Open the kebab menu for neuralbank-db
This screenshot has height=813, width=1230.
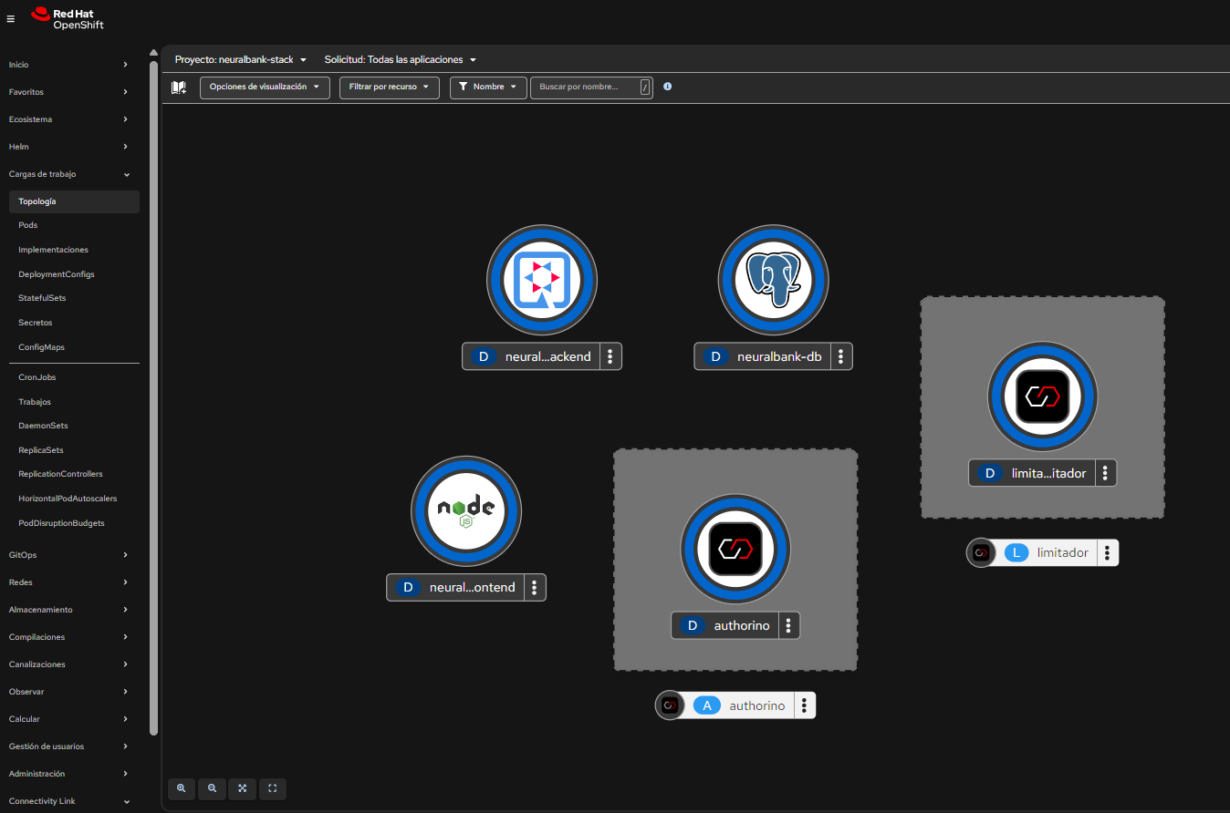click(x=839, y=356)
